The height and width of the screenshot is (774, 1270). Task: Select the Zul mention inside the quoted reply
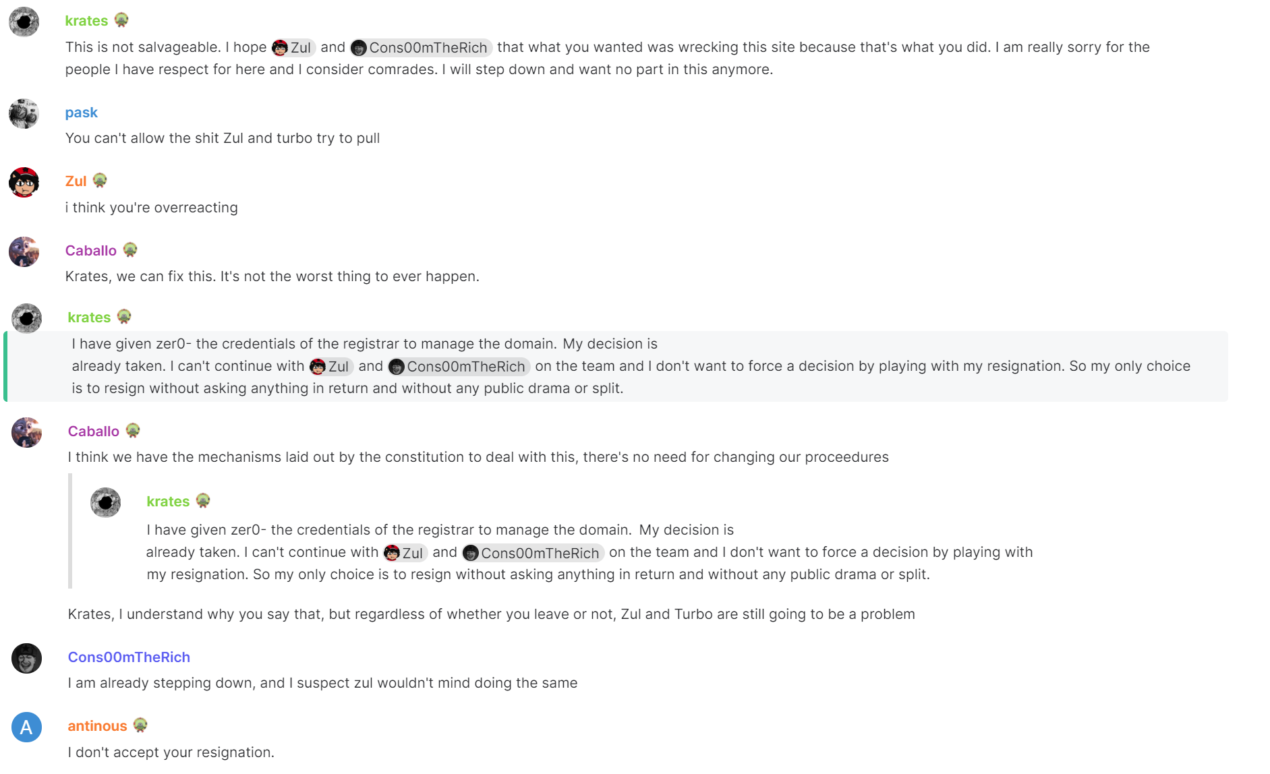pos(405,553)
